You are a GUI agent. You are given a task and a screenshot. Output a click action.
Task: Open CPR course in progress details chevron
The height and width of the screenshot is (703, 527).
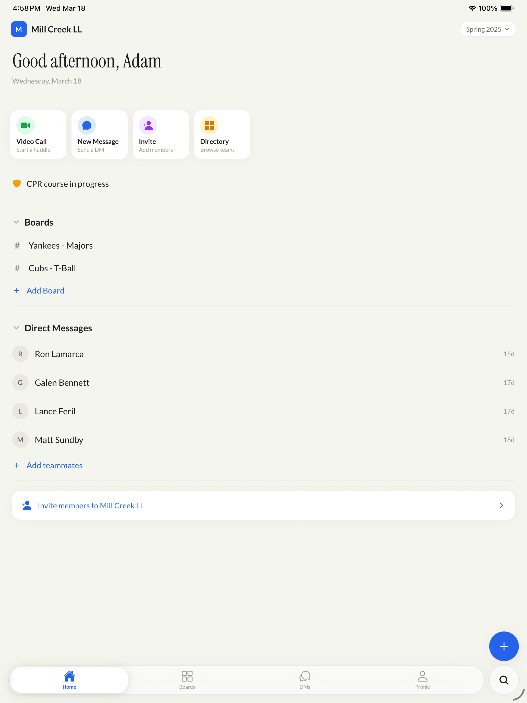click(x=511, y=184)
